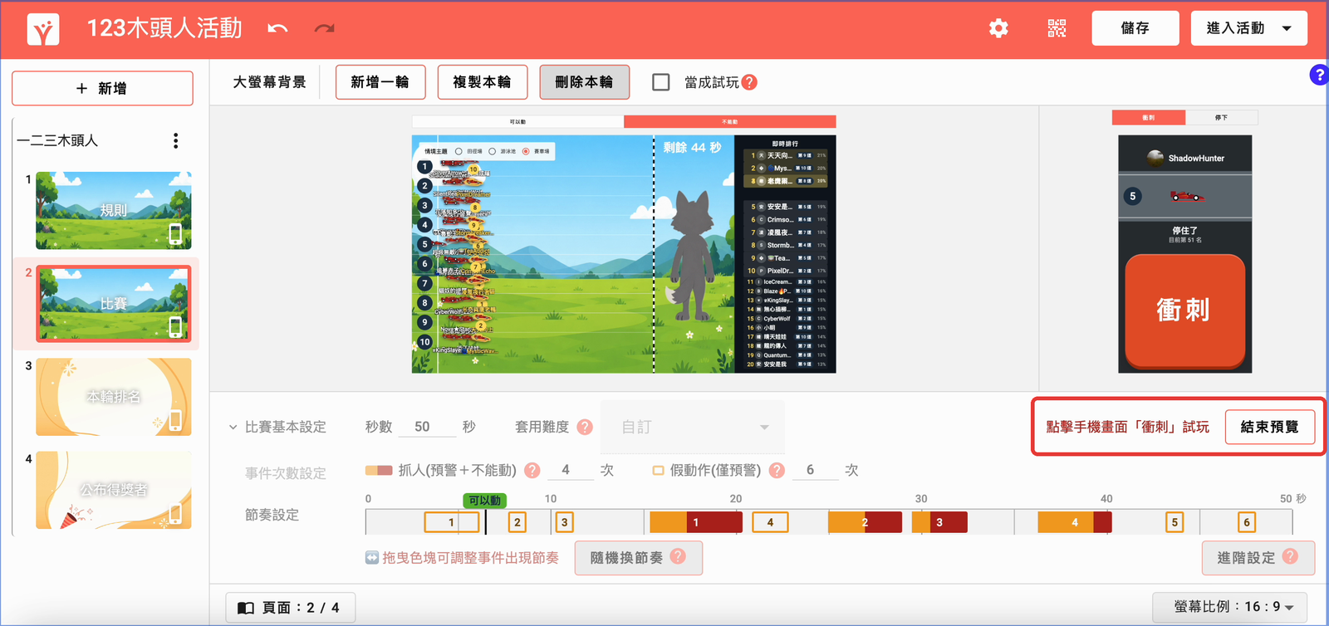Viewport: 1329px width, 626px height.
Task: Click fake-move marker 5 on rhythm timeline
Action: pos(1175,522)
